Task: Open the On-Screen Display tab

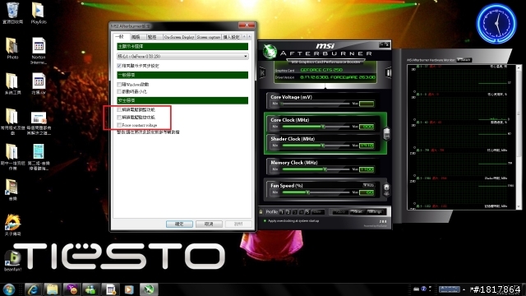Action: 179,37
